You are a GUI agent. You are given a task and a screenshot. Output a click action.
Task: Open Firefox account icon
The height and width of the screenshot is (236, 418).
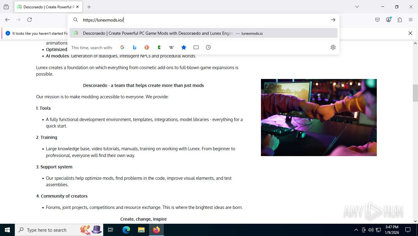click(388, 20)
